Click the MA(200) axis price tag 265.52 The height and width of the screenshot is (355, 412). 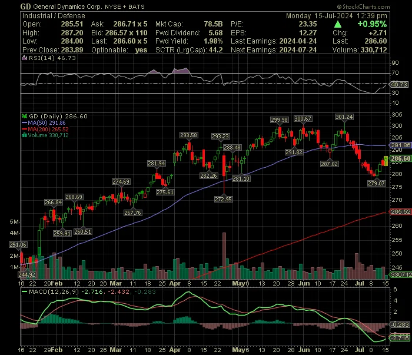[401, 211]
